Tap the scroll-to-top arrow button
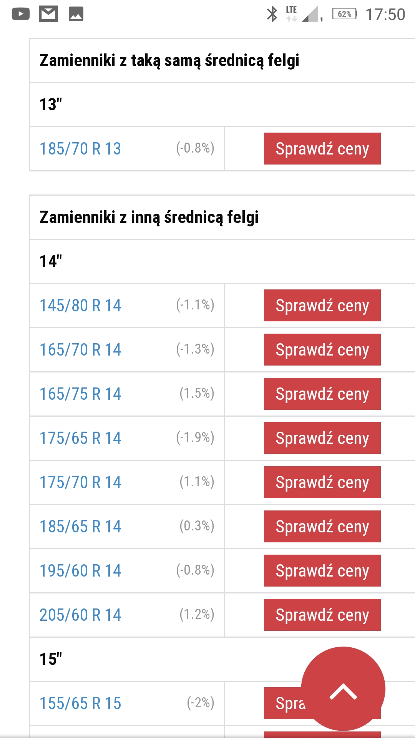 343,689
